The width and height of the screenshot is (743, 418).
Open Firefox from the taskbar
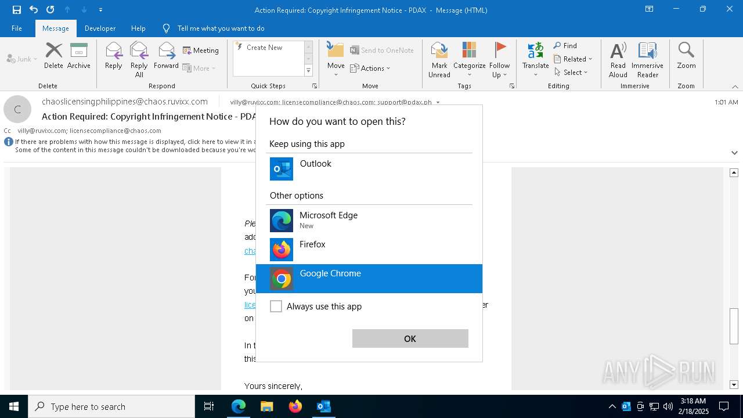[295, 406]
